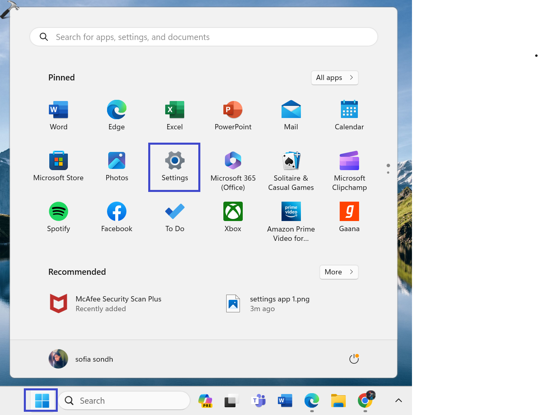Open the Settings app from pinned apps
Screen dimensions: 538x415
click(174, 166)
